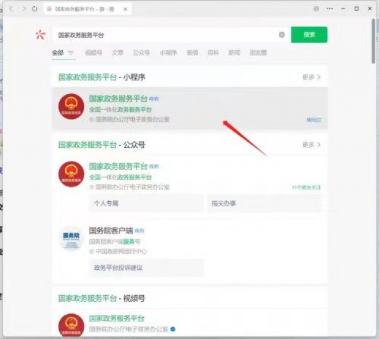Image resolution: width=379 pixels, height=339 pixels.
Task: Click the blue verified badge in the 视频号 result
Action: tap(173, 329)
